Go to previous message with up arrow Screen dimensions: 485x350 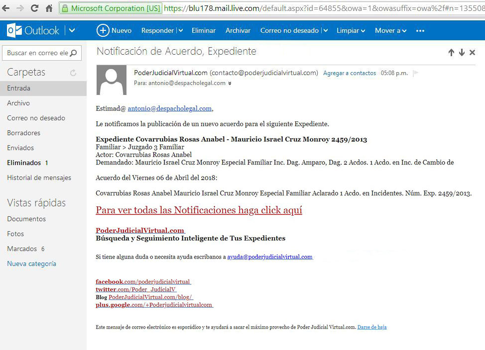(x=451, y=53)
